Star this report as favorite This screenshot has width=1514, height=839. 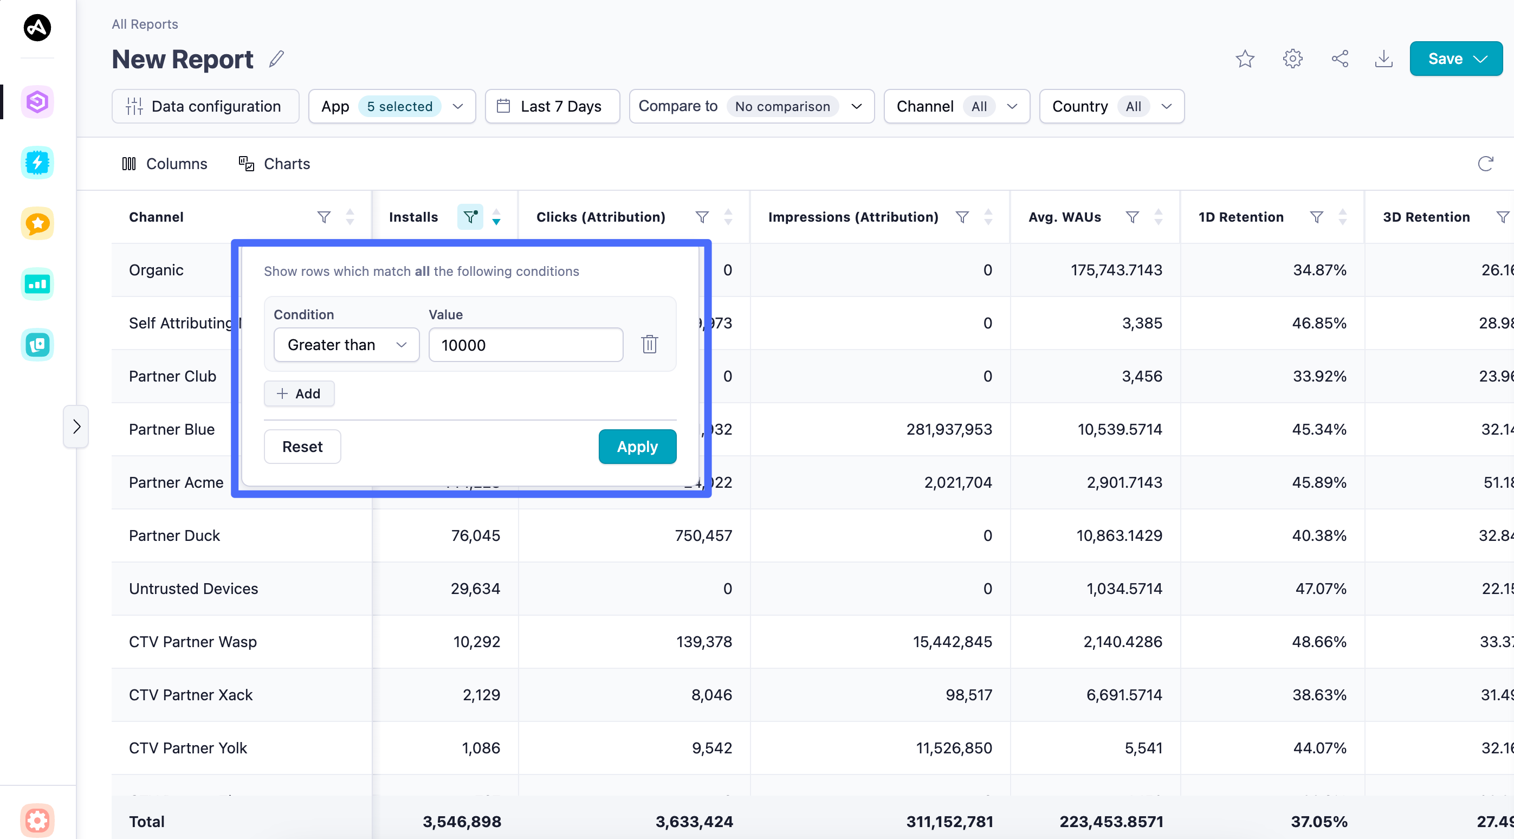[x=1244, y=59]
